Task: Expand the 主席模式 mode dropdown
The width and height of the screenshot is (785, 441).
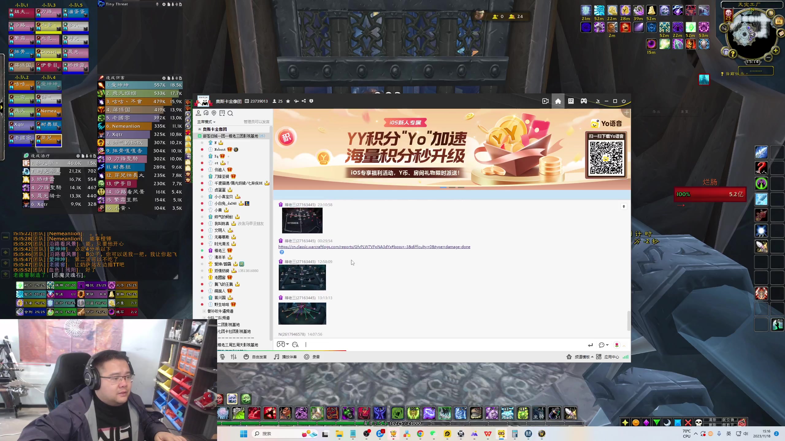Action: point(206,122)
